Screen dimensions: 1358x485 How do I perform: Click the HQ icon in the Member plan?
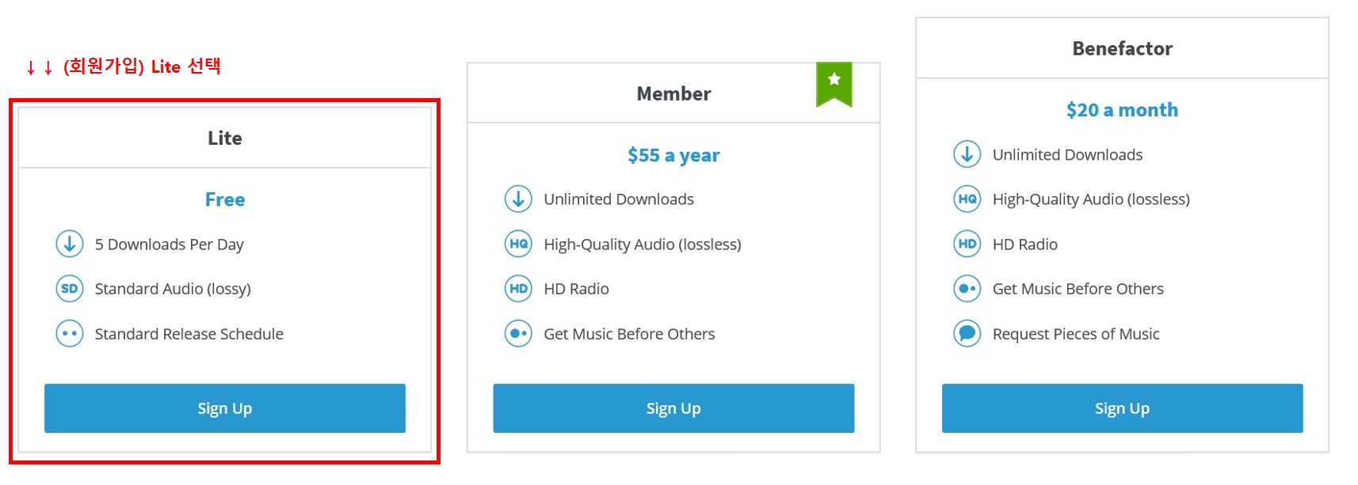[x=518, y=244]
